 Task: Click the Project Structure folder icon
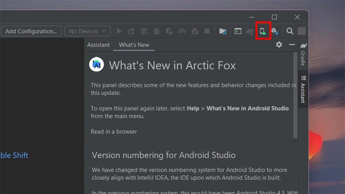pos(223,31)
